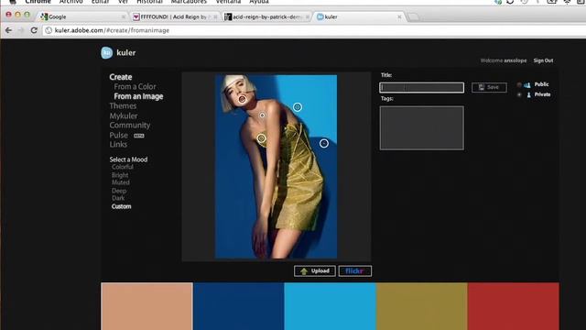Switch to the FFFFOUND! Acid Reign tab
This screenshot has height=330, width=586.
coord(175,16)
